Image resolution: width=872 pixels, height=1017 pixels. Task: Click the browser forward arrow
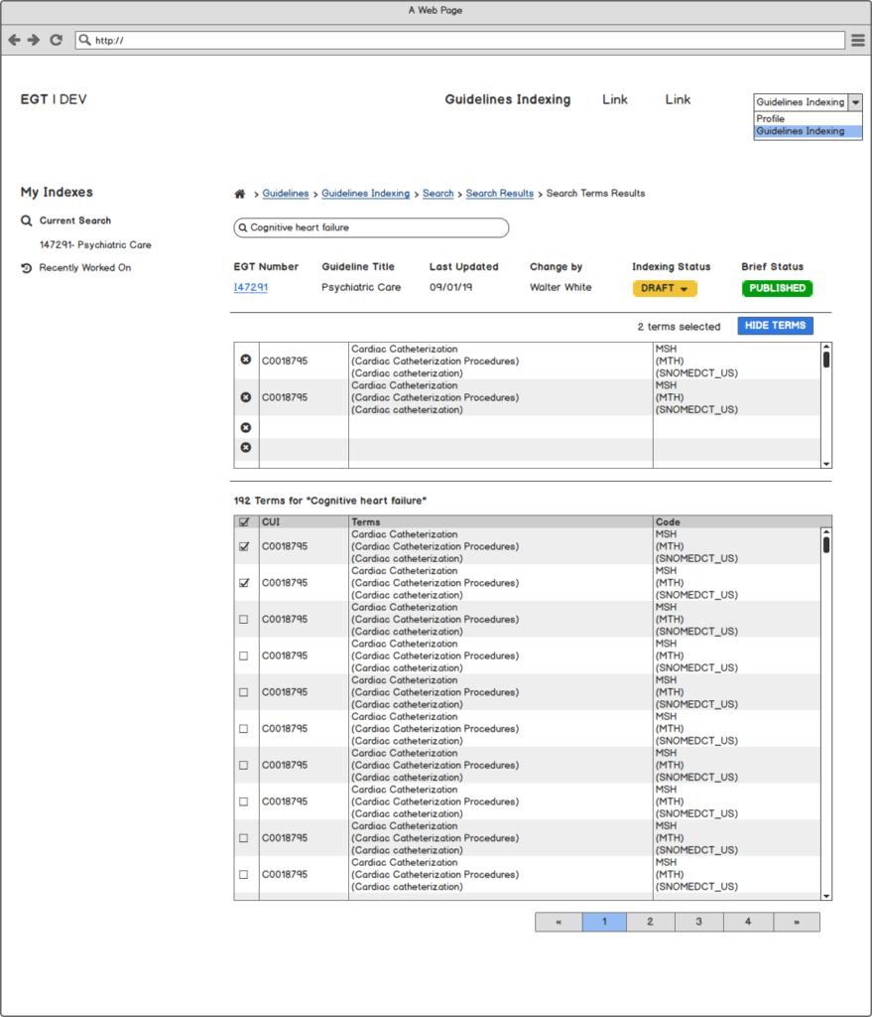[x=34, y=40]
